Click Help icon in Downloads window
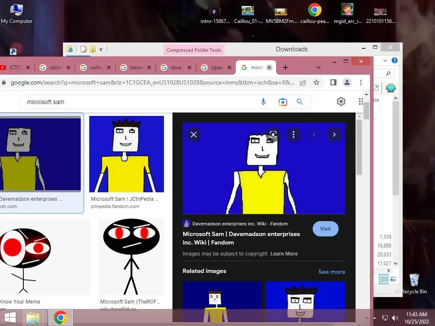 tap(395, 60)
